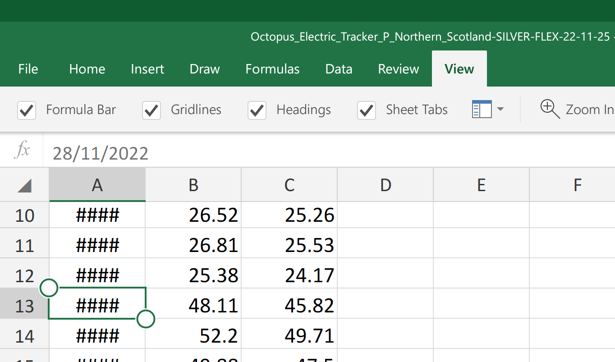Click the select all corner triangle

tap(24, 185)
